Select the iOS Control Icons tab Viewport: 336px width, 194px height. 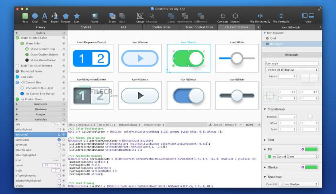236,27
